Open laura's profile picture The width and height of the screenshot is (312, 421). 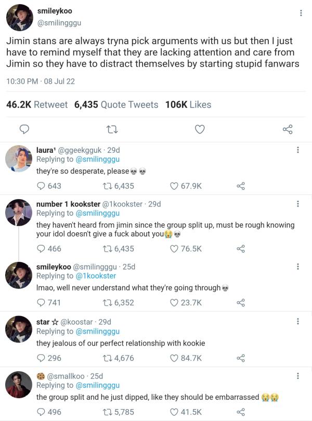pyautogui.click(x=19, y=159)
